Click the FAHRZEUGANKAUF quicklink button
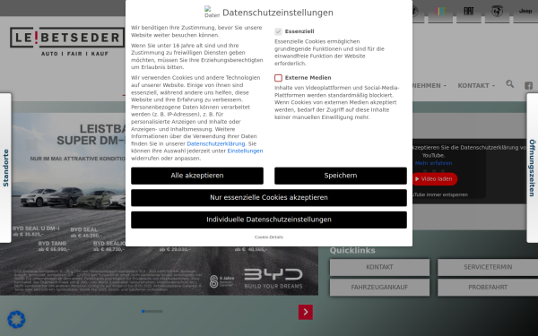 379,288
